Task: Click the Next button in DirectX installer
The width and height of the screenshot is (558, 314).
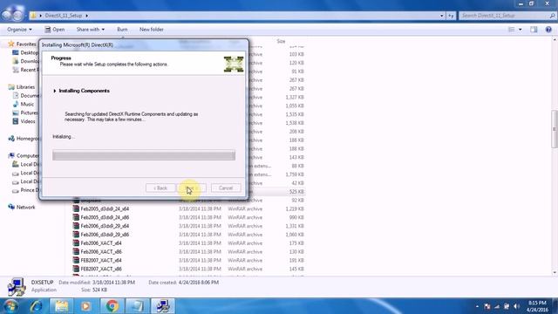Action: coord(192,188)
